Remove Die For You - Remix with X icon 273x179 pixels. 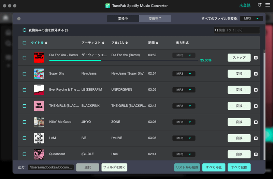[x=256, y=58]
